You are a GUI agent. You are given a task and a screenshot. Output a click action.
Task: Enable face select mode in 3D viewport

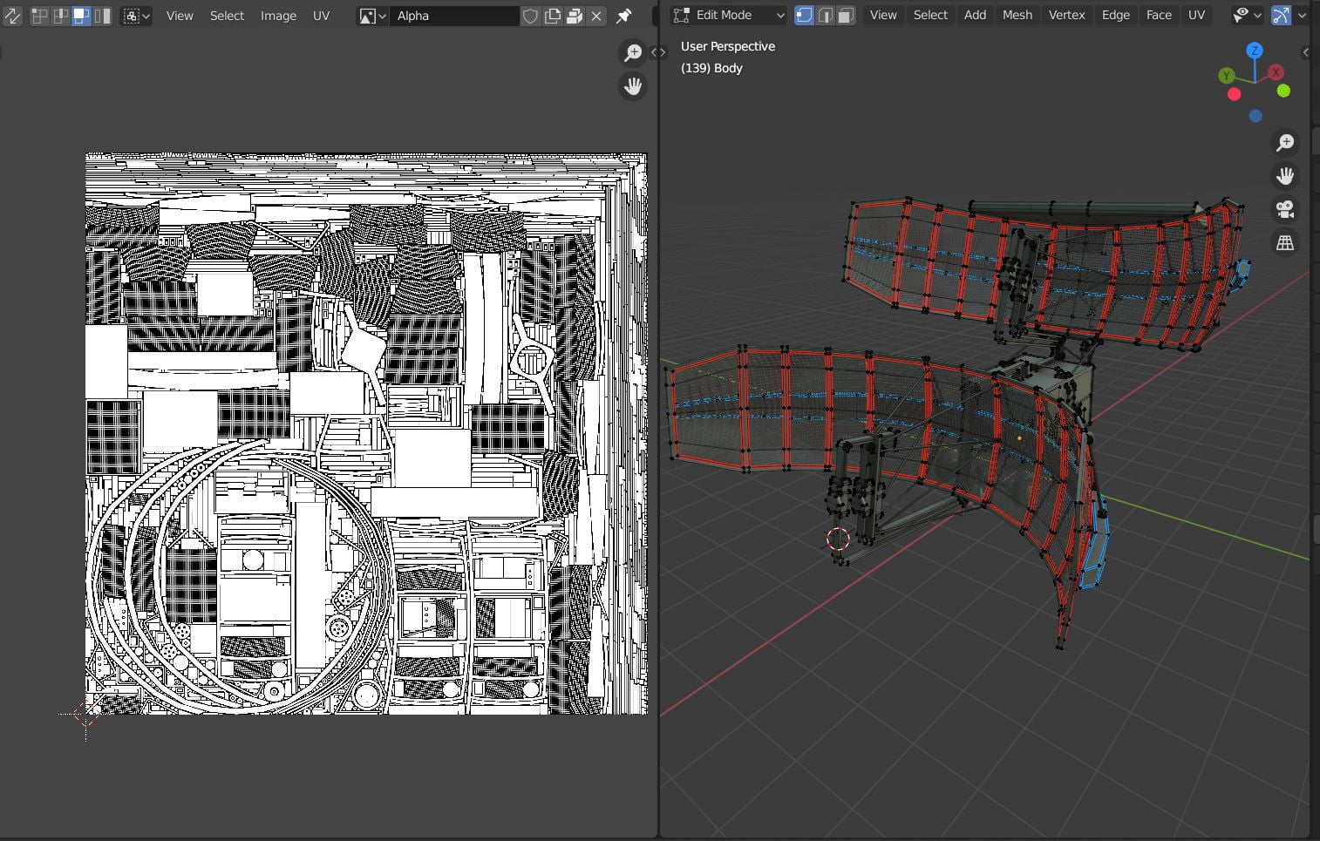pos(846,15)
